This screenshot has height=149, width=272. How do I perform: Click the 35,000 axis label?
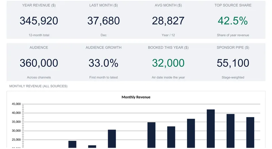tap(16, 122)
